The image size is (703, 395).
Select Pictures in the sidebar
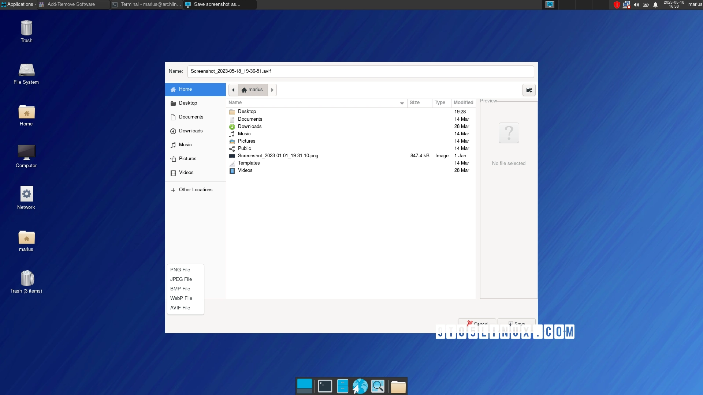tap(187, 158)
